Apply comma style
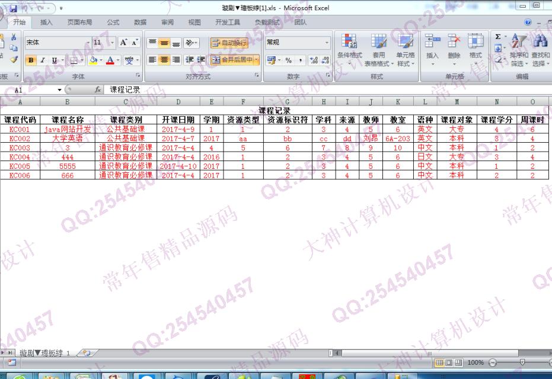 [x=300, y=60]
